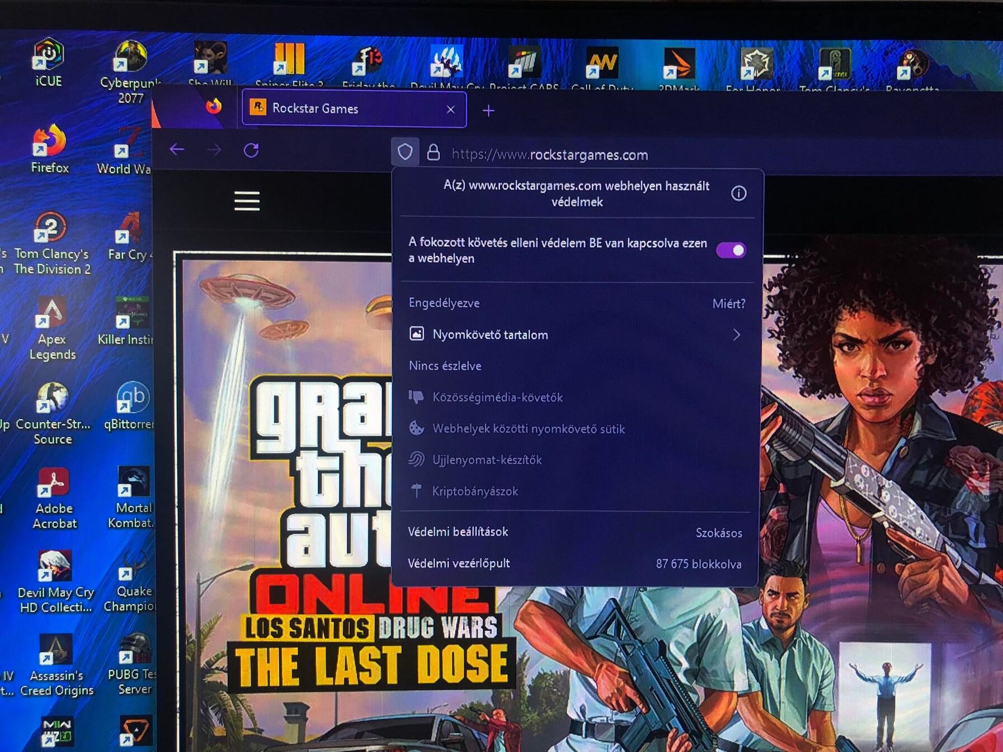
Task: Click the tracking protection shield icon
Action: [x=405, y=152]
